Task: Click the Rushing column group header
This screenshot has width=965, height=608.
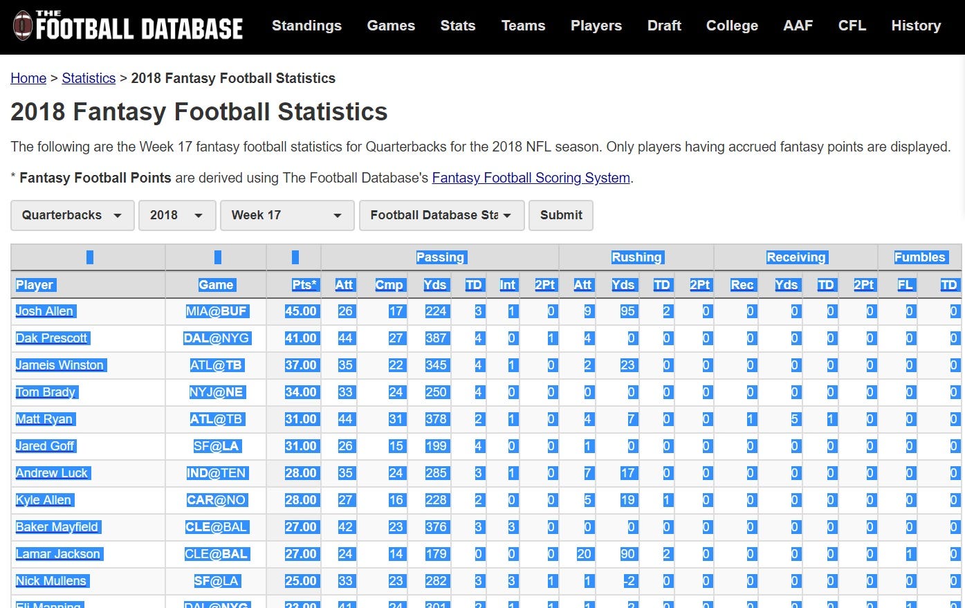Action: (636, 257)
